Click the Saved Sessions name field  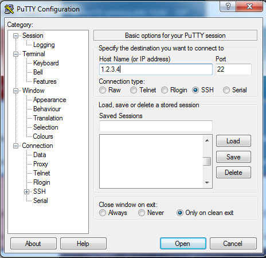(x=156, y=126)
